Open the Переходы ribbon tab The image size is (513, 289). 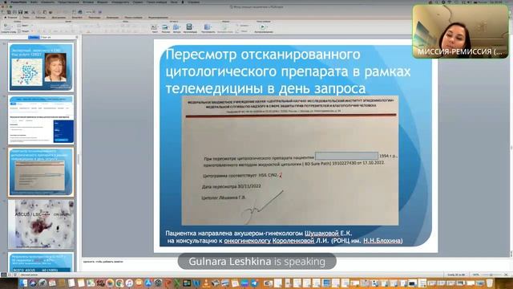tap(95, 18)
